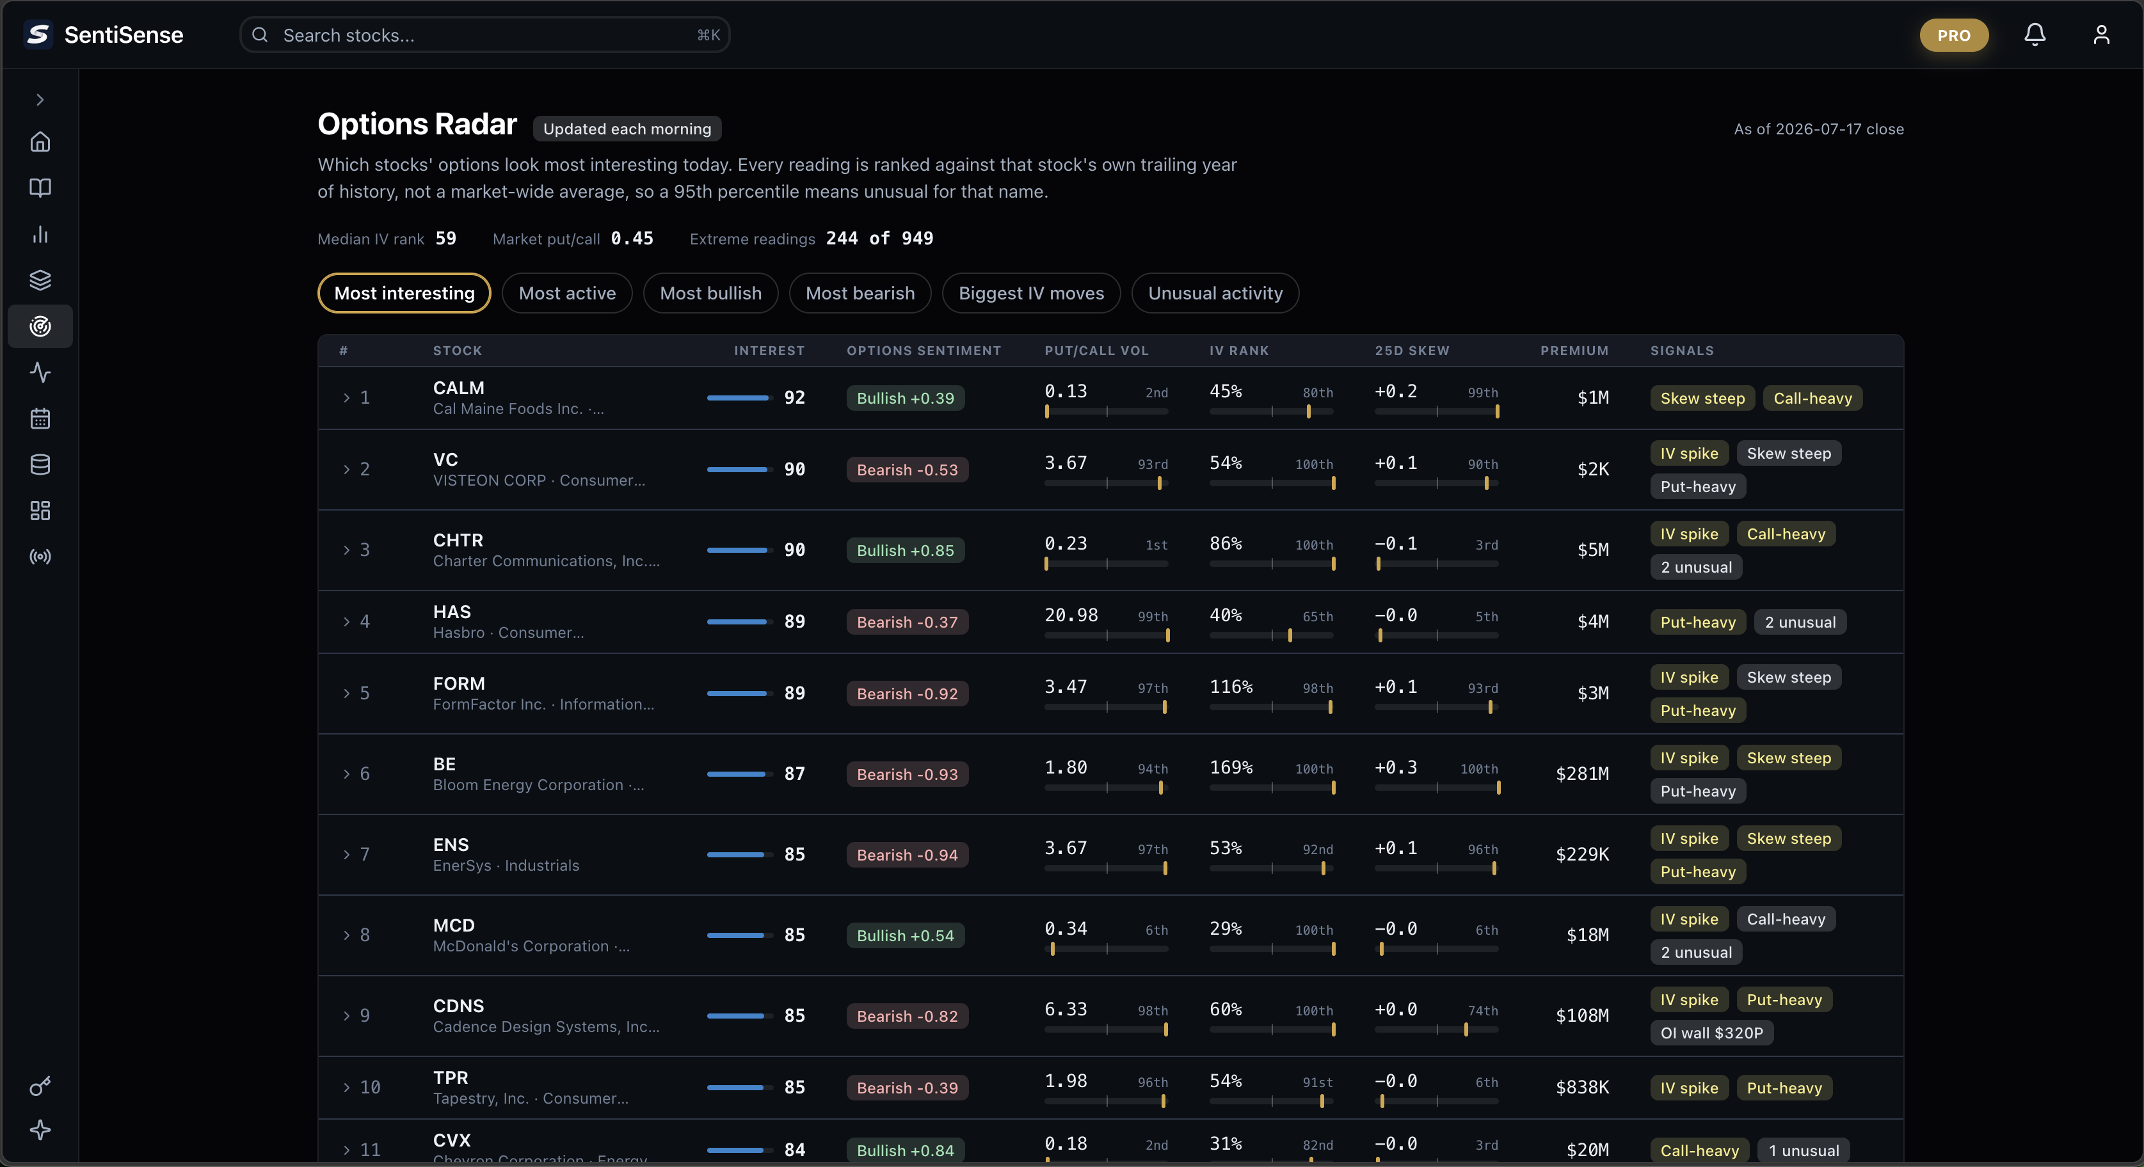Open the user profile icon
The height and width of the screenshot is (1167, 2144).
(x=2102, y=35)
